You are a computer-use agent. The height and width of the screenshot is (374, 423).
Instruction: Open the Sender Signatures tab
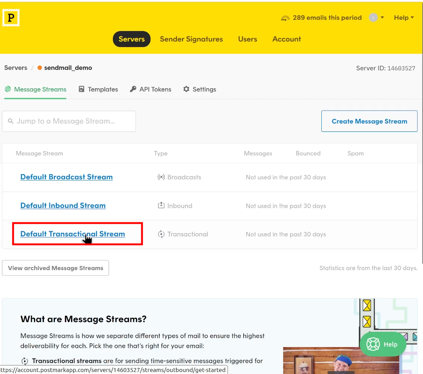pos(191,39)
